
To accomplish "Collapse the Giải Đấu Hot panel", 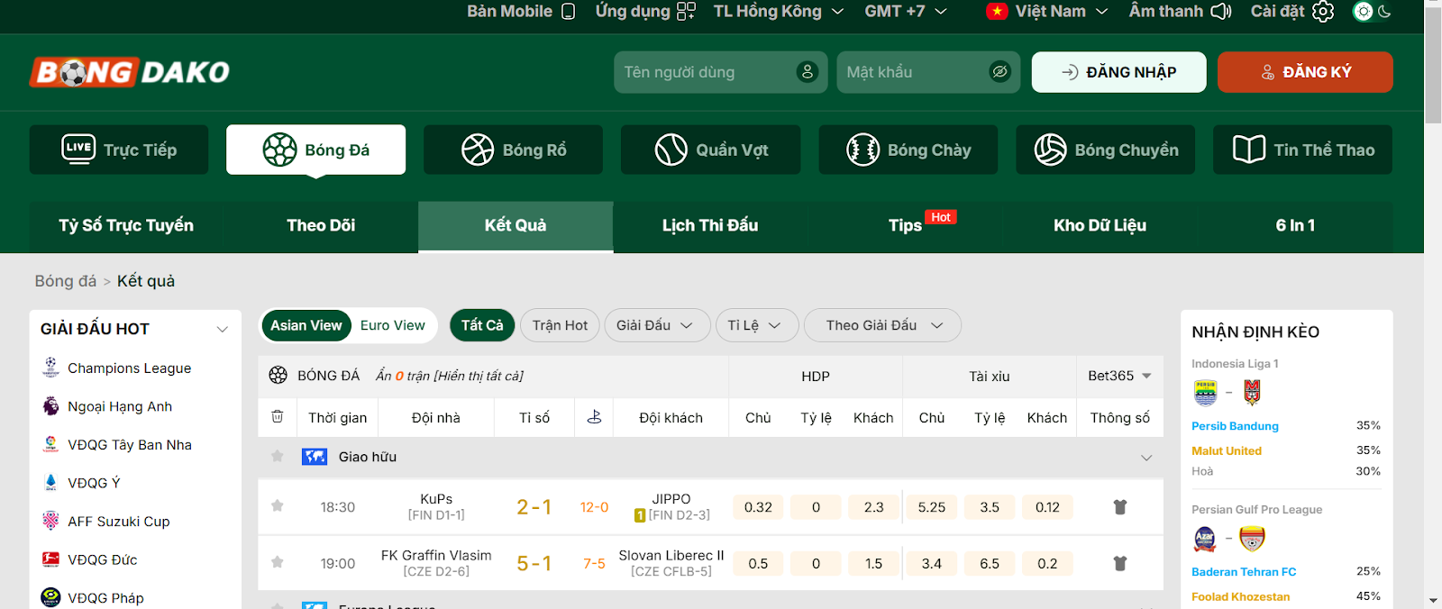I will [x=223, y=329].
